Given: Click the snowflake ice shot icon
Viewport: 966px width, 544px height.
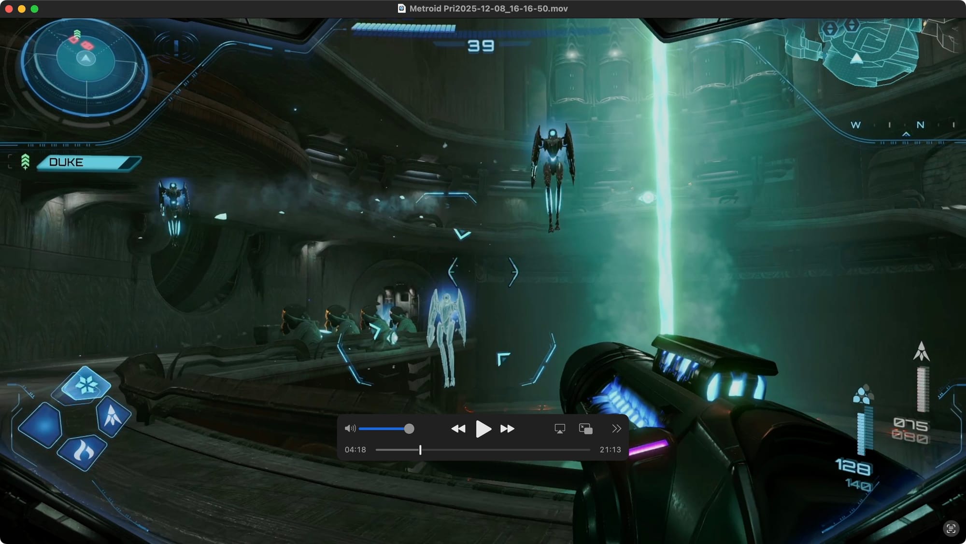Looking at the screenshot, I should (86, 385).
